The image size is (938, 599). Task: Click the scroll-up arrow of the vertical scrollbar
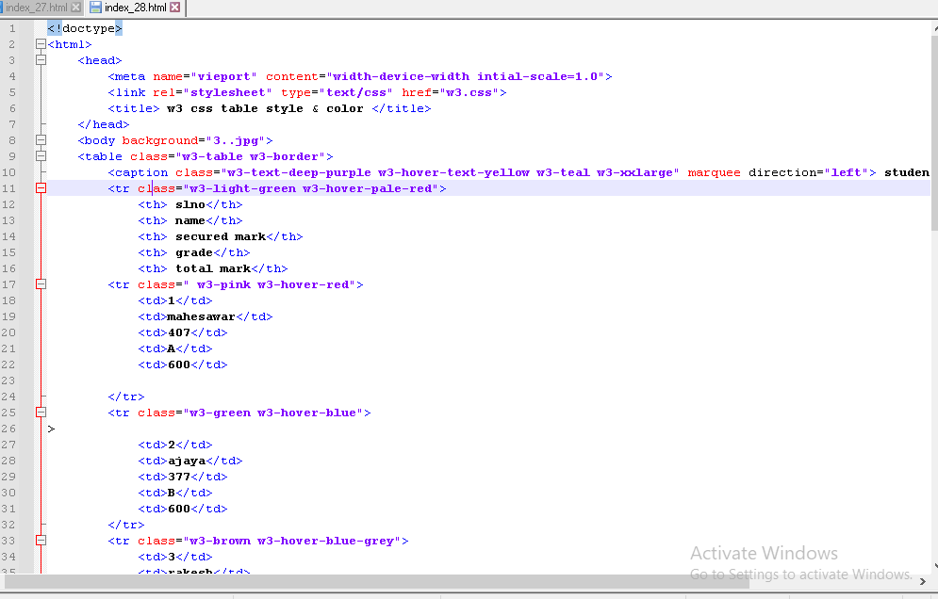933,26
